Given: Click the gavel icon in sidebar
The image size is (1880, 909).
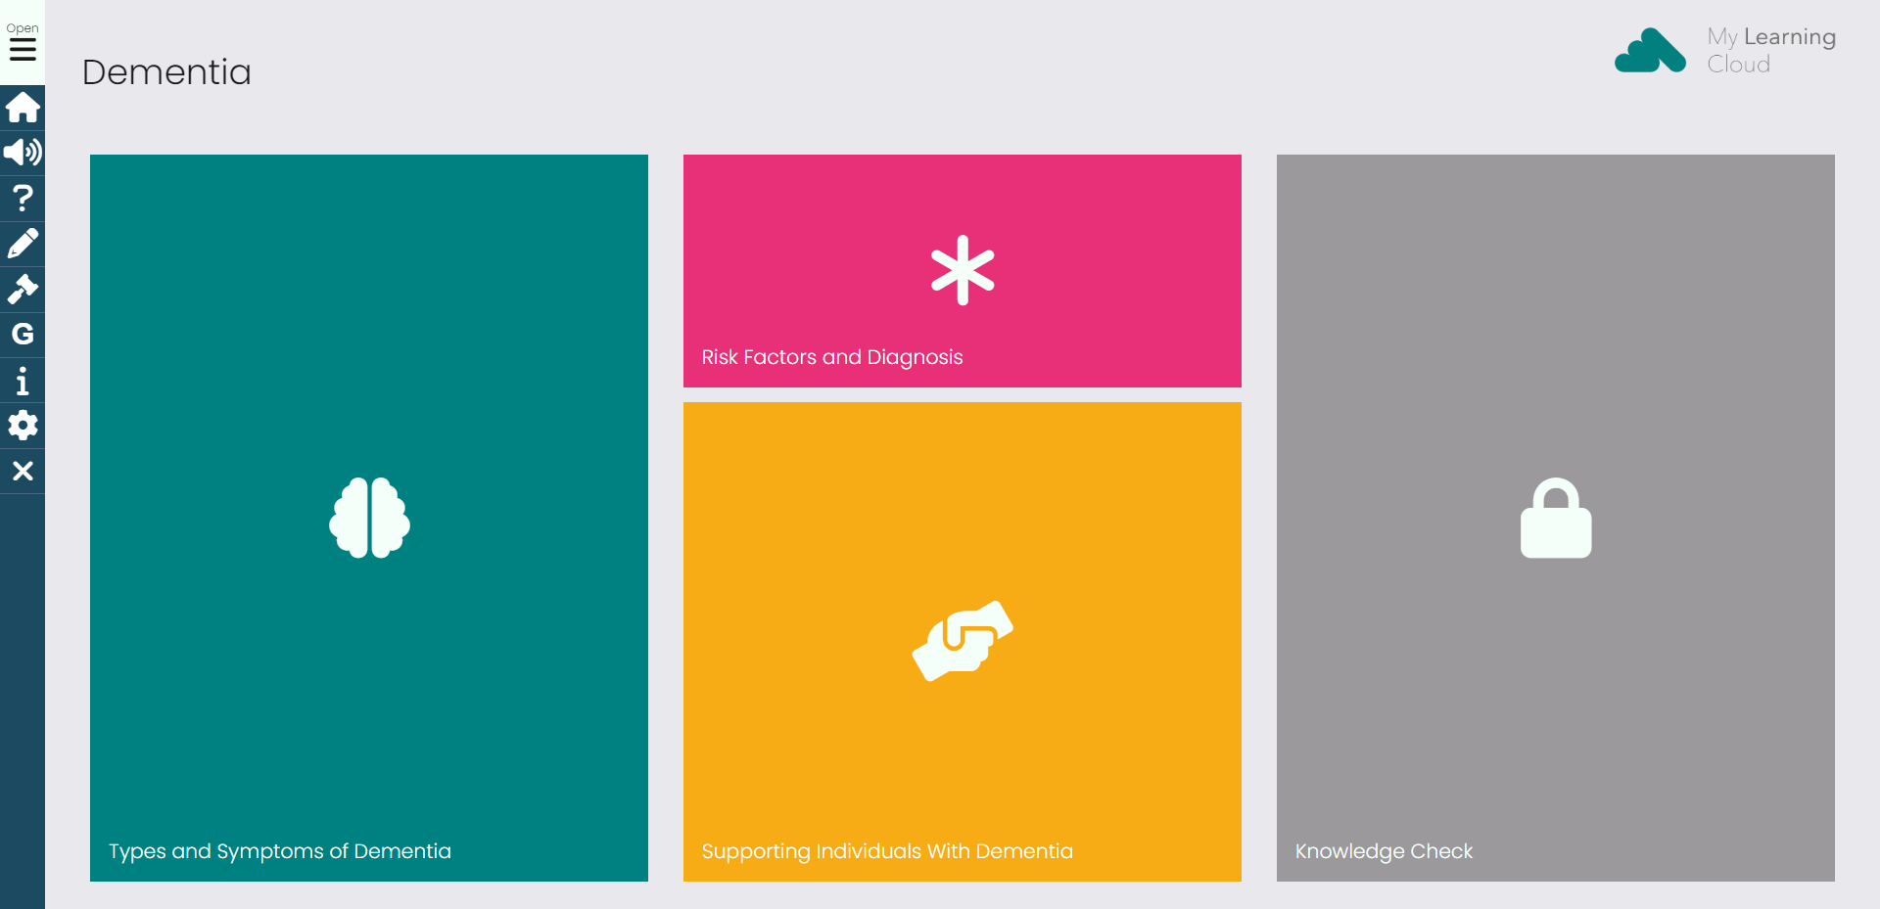Looking at the screenshot, I should coord(23,289).
